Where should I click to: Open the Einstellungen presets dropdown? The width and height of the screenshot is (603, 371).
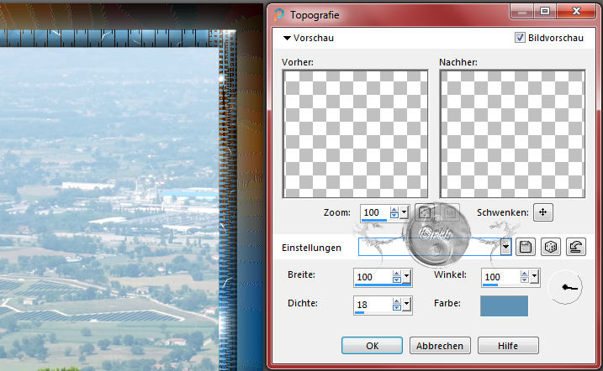(x=505, y=247)
